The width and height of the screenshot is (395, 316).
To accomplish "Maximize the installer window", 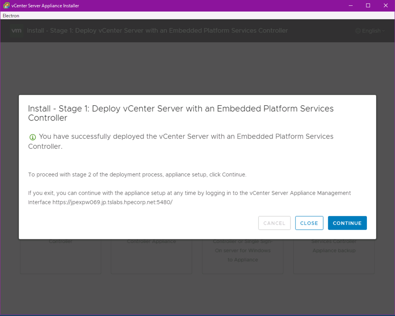I will coord(368,5).
